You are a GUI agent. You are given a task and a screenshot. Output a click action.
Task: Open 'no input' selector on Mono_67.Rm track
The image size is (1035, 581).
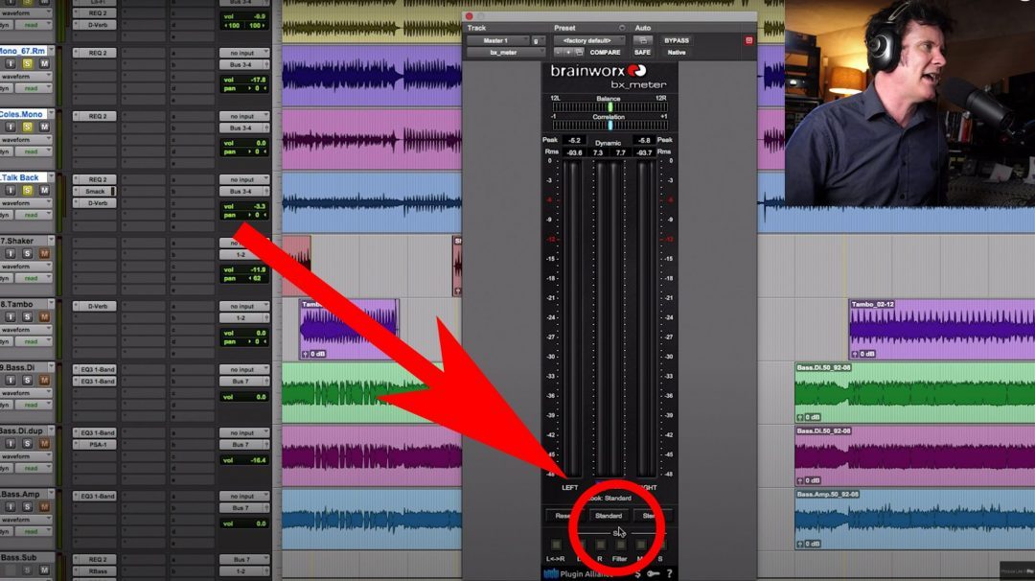click(244, 53)
